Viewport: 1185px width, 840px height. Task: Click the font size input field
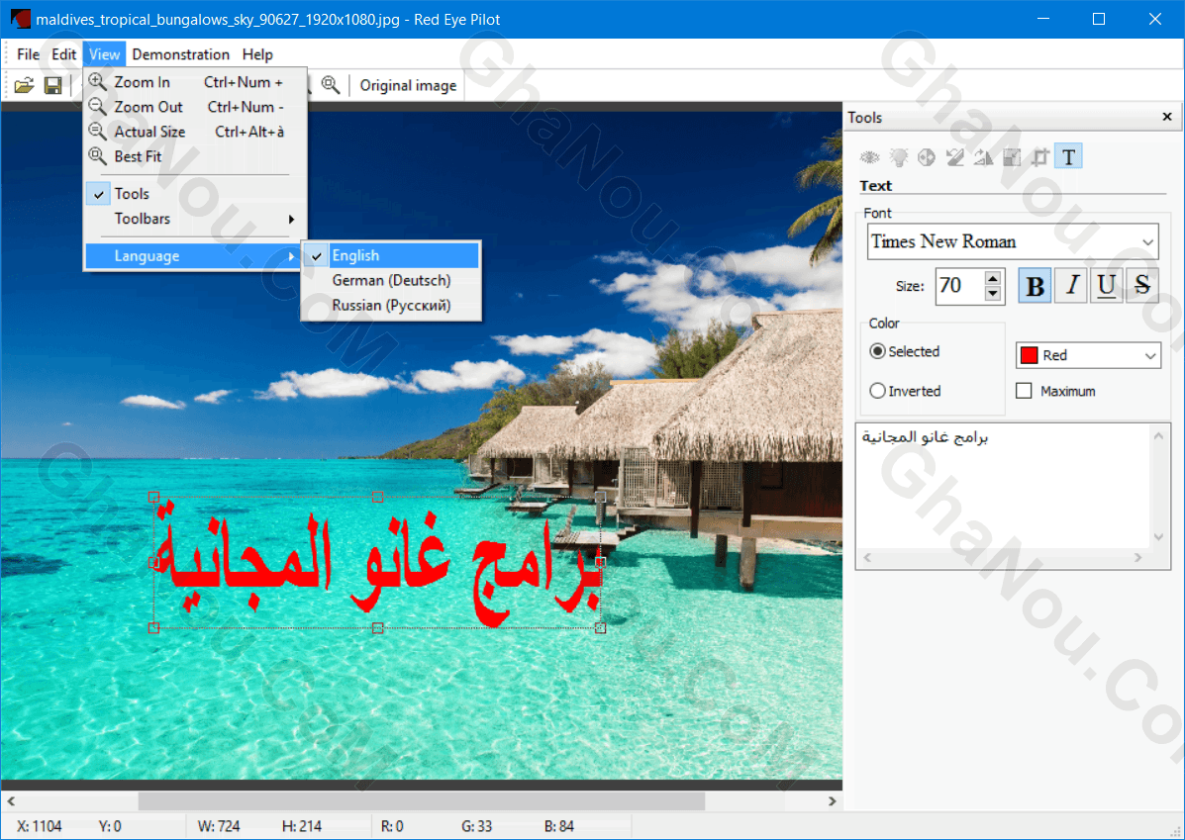(960, 286)
